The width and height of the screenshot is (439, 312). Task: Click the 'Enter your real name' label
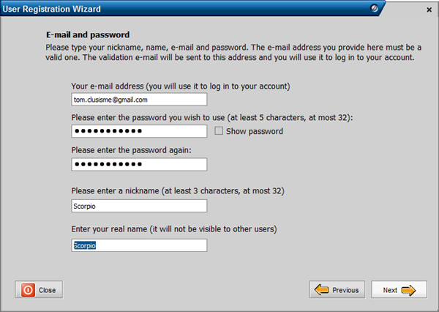pyautogui.click(x=173, y=230)
